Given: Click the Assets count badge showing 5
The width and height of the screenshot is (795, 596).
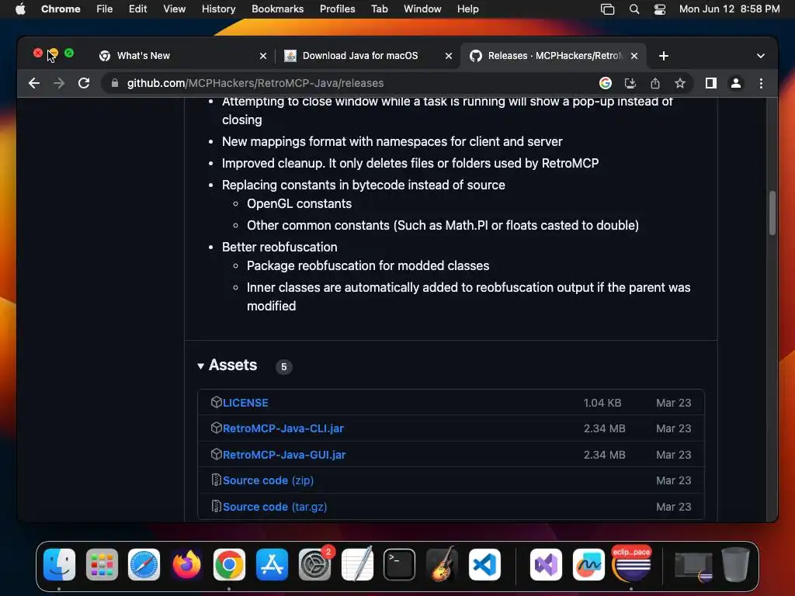Looking at the screenshot, I should tap(284, 366).
